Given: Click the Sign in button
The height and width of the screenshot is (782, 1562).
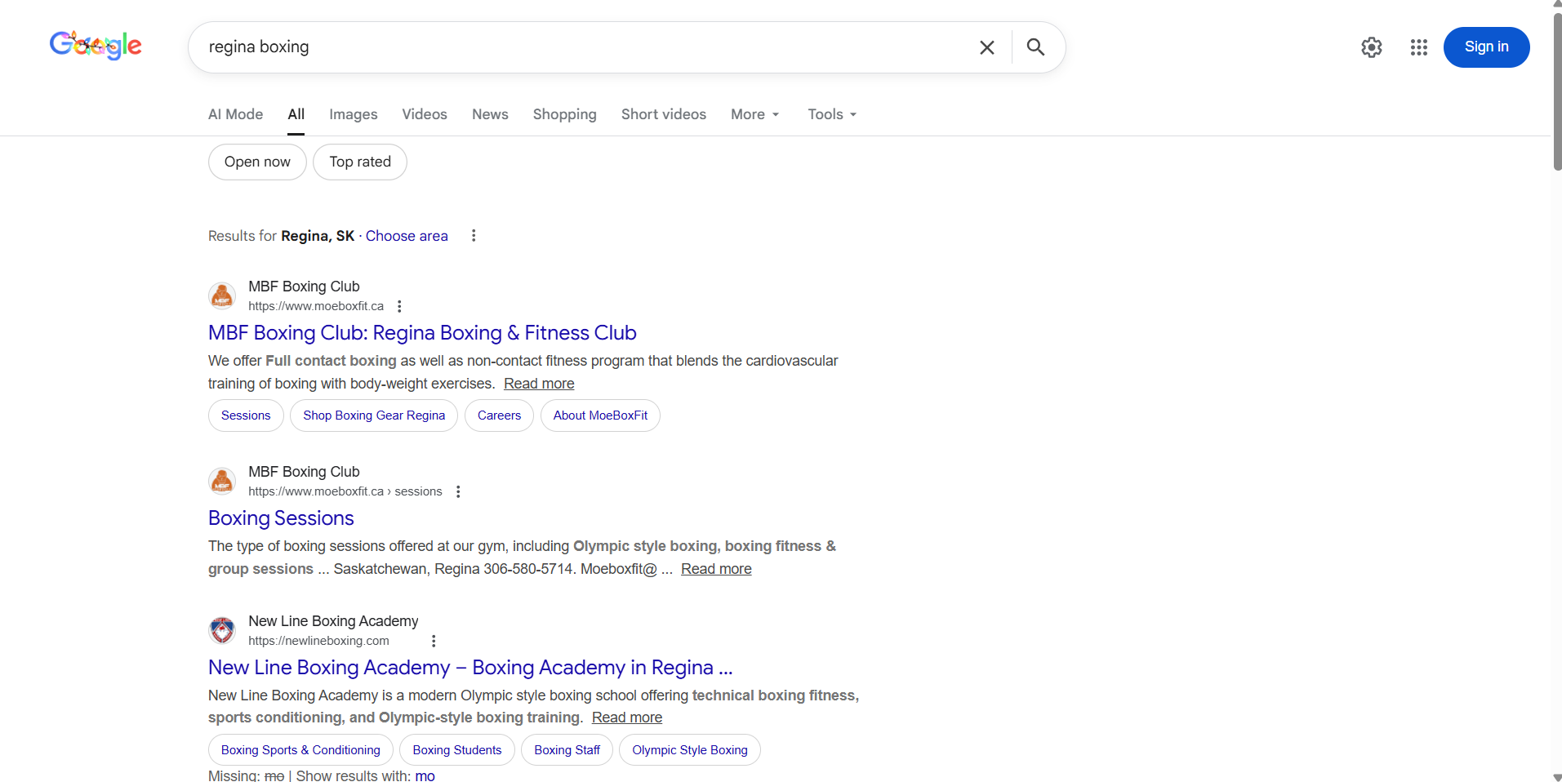Looking at the screenshot, I should click(1486, 47).
